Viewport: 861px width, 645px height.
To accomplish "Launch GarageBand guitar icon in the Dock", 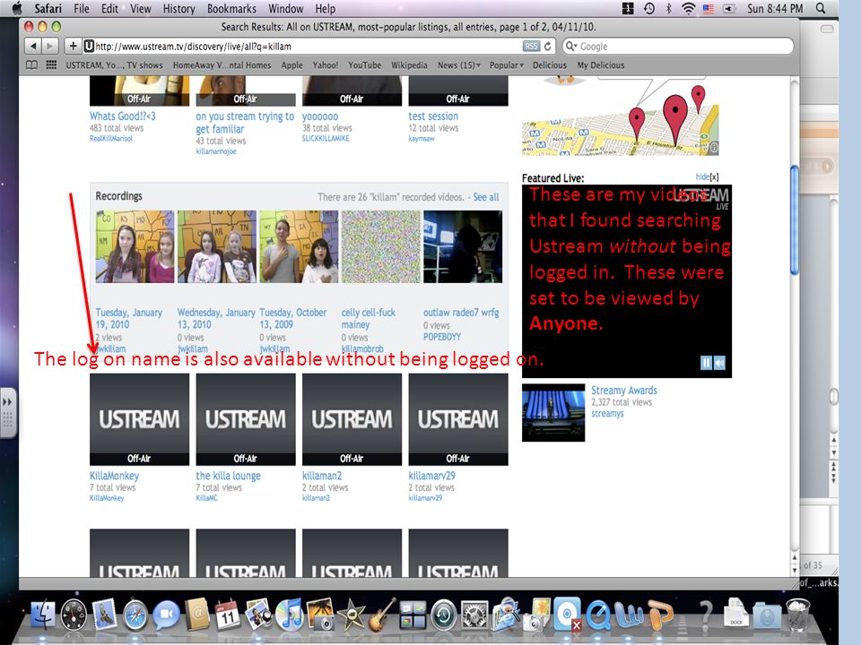I will pyautogui.click(x=382, y=615).
